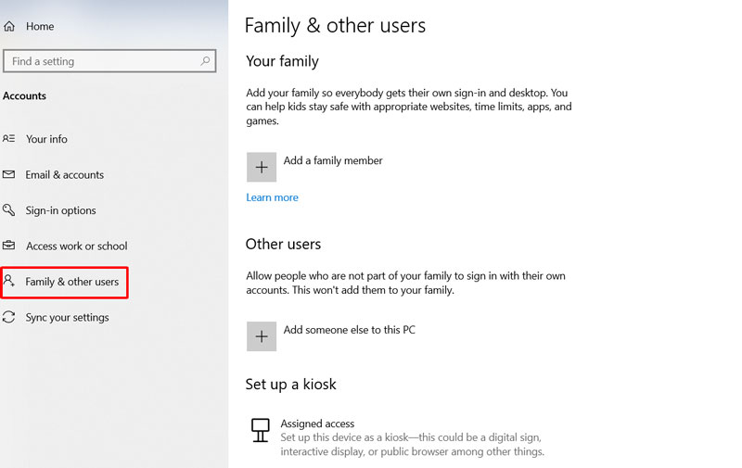742x468 pixels.
Task: Click the Email & accounts envelope icon
Action: [9, 174]
